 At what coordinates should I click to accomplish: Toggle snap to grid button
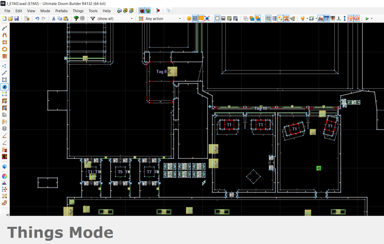coord(268,18)
